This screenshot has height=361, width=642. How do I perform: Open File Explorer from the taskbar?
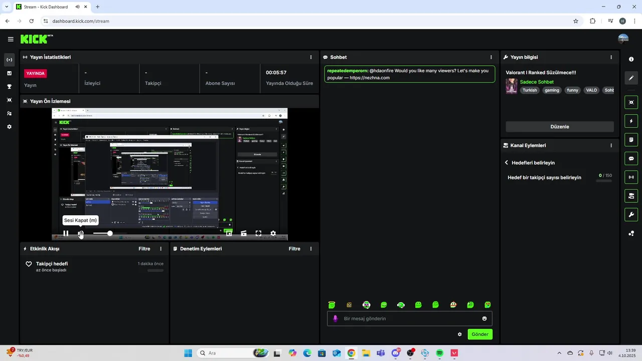366,353
